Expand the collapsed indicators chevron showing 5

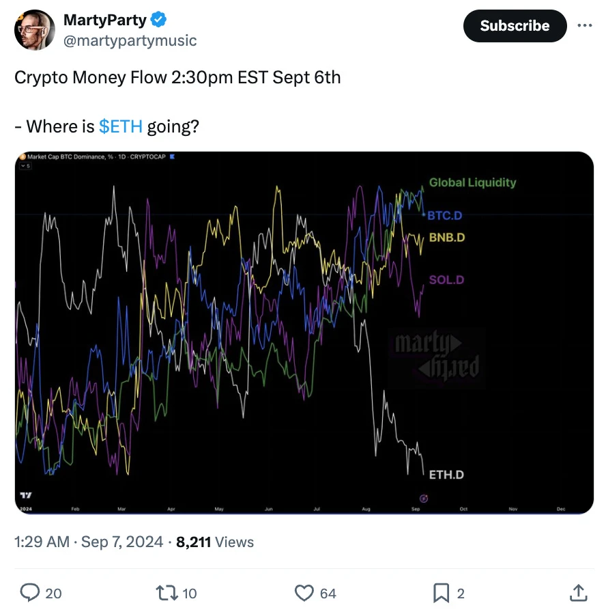[x=26, y=165]
